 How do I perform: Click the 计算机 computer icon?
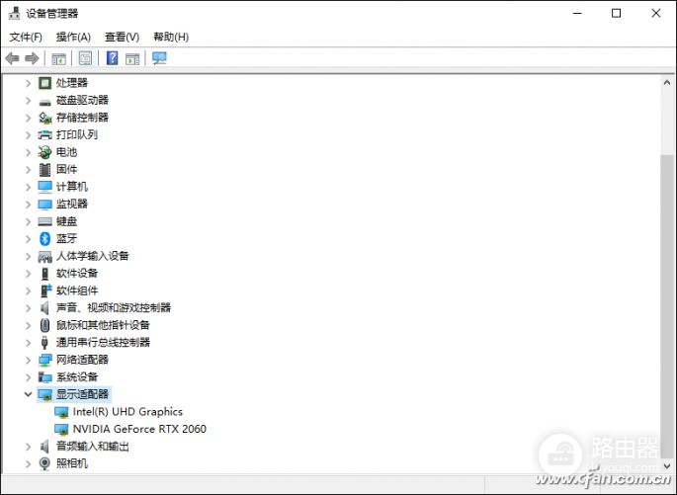point(44,187)
